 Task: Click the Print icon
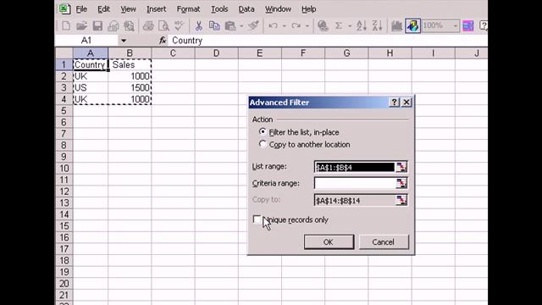(148, 26)
